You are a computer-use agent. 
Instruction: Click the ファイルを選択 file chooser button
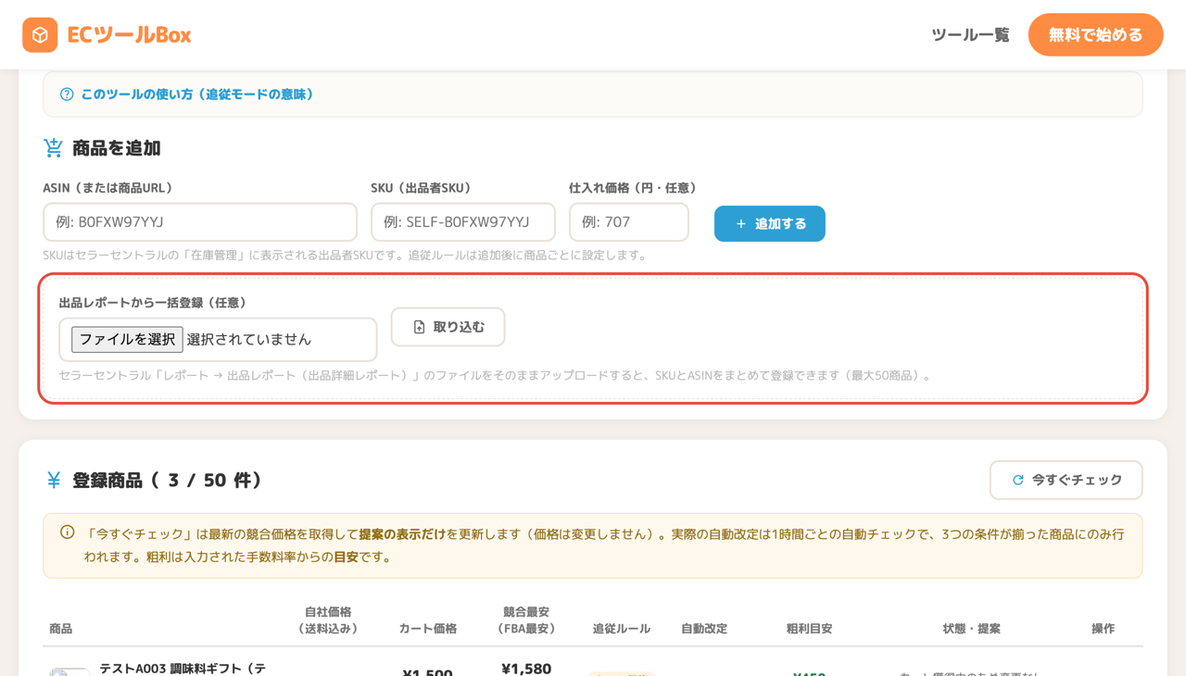tap(127, 339)
